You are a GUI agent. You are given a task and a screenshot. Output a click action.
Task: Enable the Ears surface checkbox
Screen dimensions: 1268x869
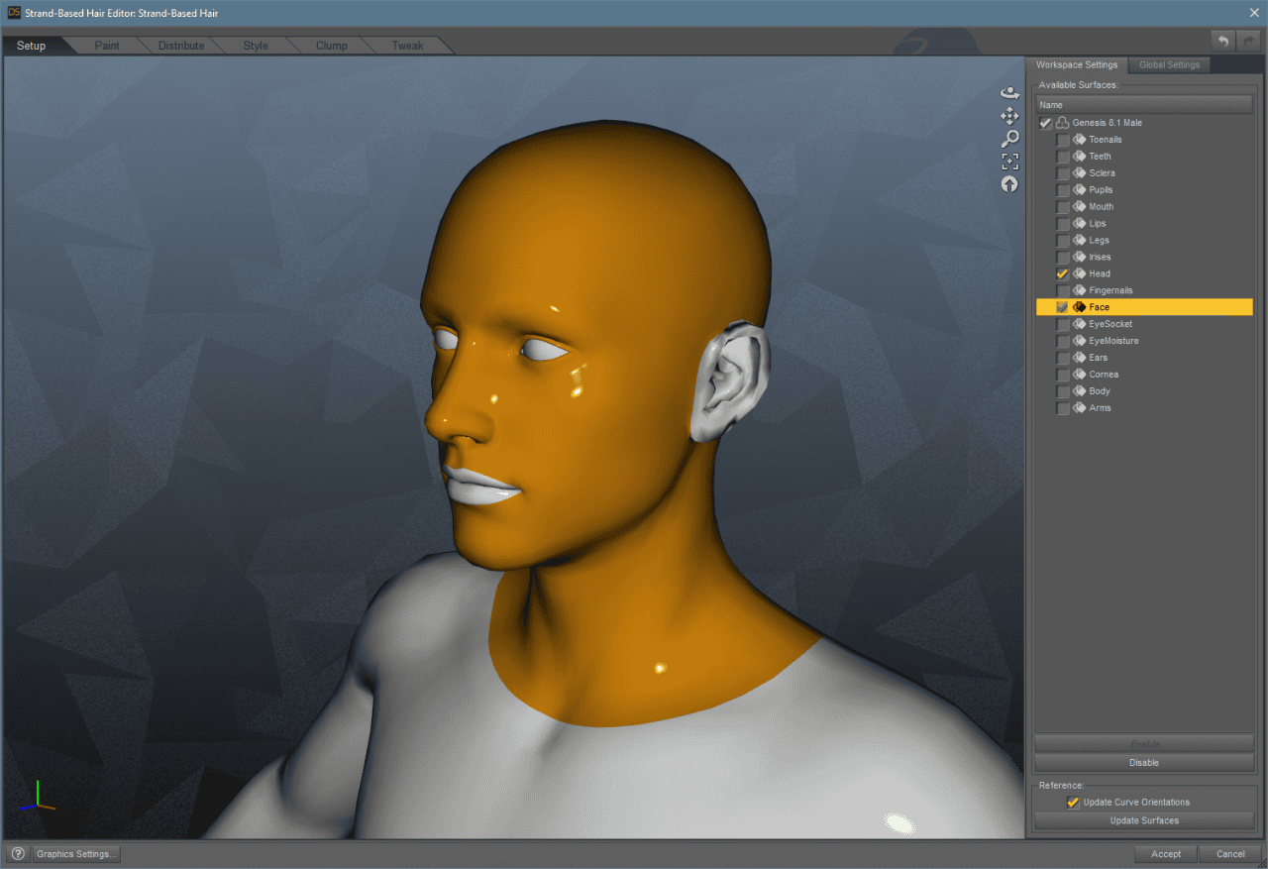(1063, 357)
